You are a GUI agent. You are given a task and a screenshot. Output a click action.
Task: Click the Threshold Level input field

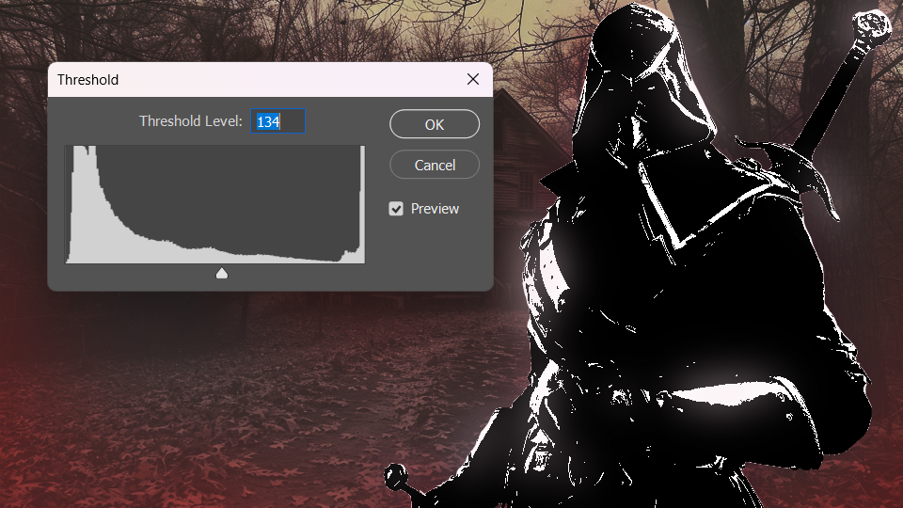(277, 121)
